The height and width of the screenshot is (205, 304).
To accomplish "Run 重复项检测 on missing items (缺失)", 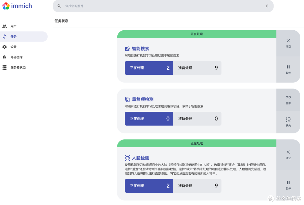I will pos(288,122).
